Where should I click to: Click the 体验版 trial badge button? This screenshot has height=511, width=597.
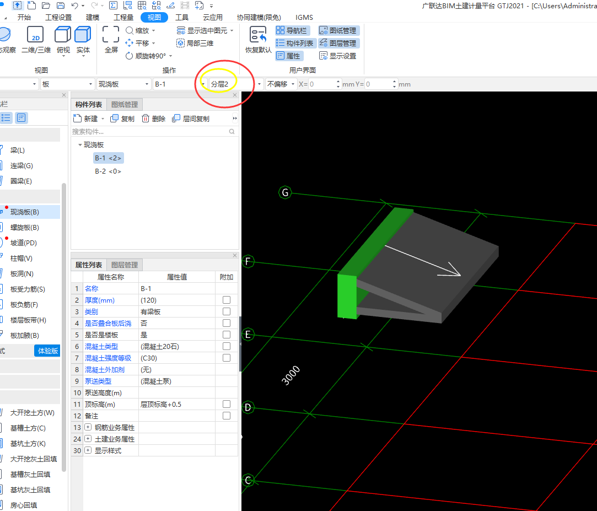click(47, 351)
